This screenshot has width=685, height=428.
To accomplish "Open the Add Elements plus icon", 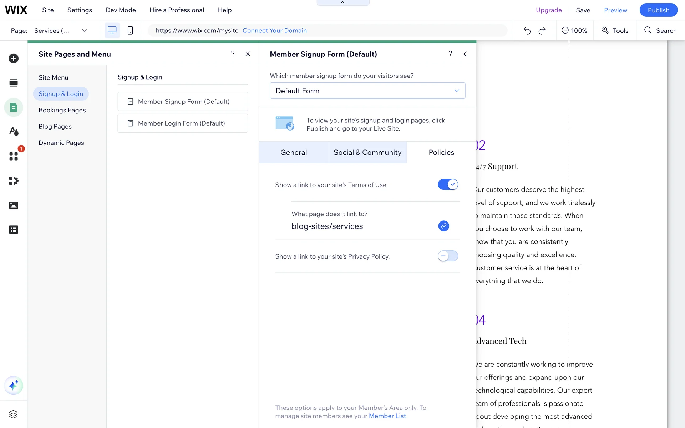I will [x=14, y=58].
